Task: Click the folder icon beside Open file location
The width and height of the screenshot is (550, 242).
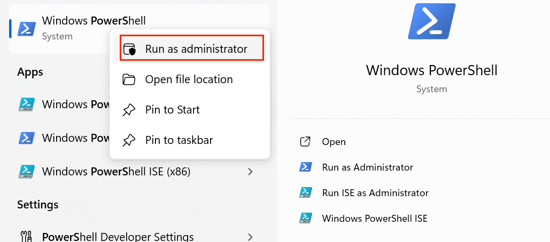Action: 129,80
